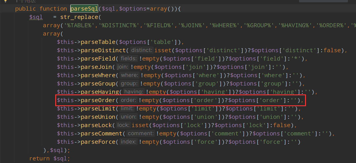Screen dimensions: 356x163
Task: Click the parseForce method call
Action: (x=98, y=142)
